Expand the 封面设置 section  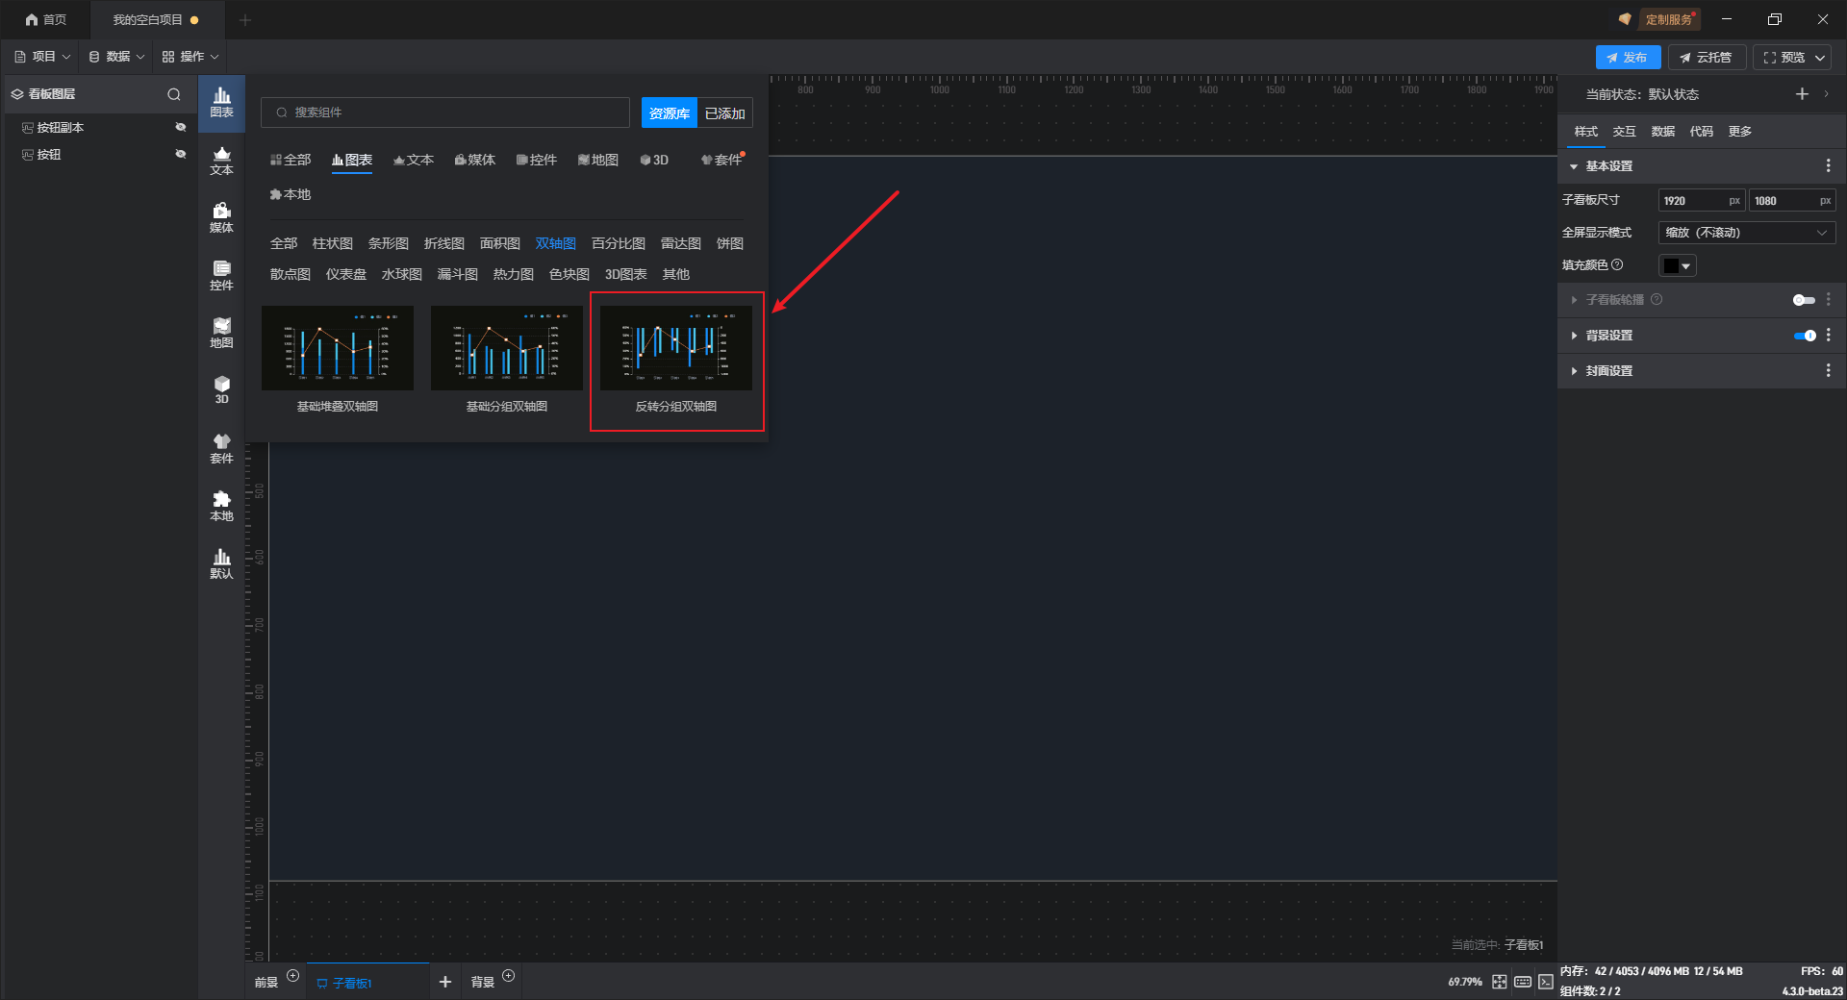(x=1575, y=371)
